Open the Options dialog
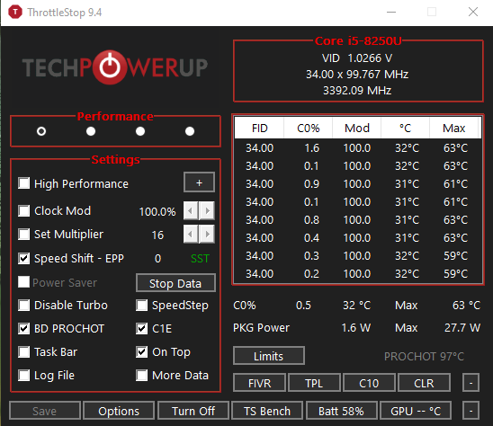 click(119, 411)
